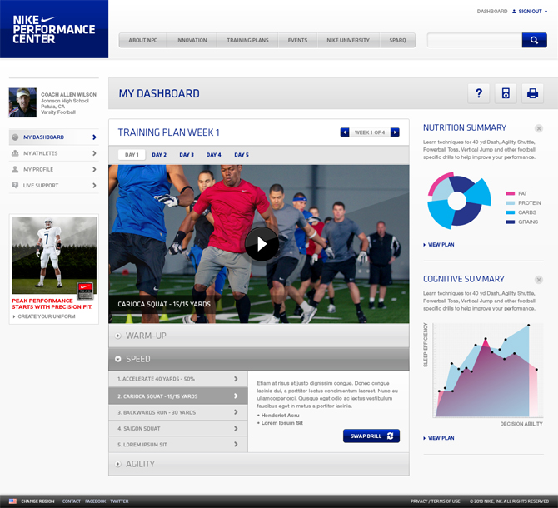Click View Plan under Nutrition Summary
This screenshot has width=558, height=508.
point(439,245)
